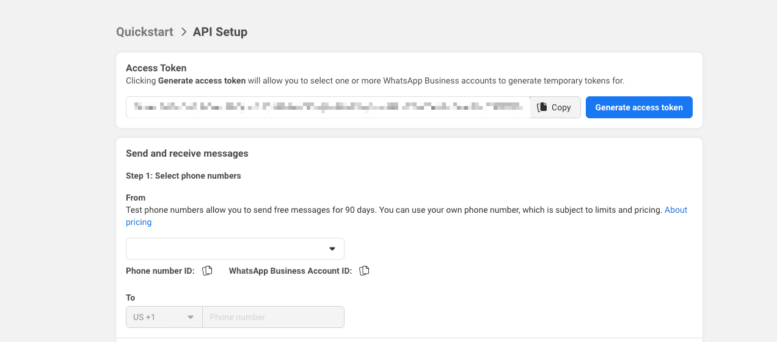
Task: Open the US +1 country code dropdown
Action: (164, 317)
